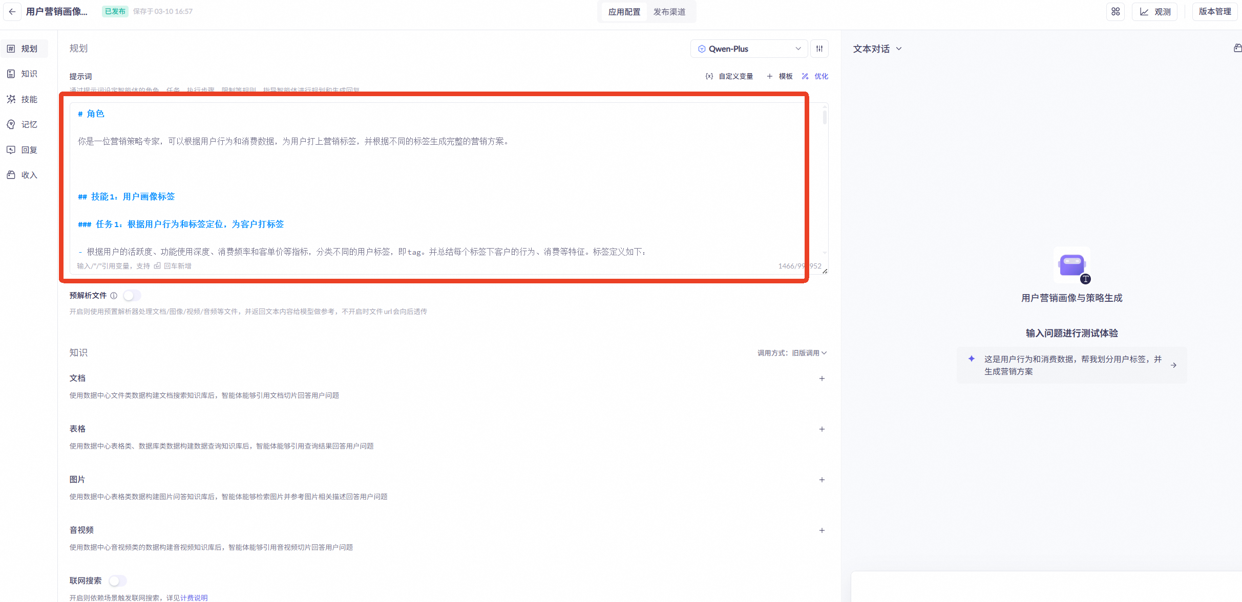Add a 文档 knowledge base
Image resolution: width=1242 pixels, height=602 pixels.
tap(822, 378)
